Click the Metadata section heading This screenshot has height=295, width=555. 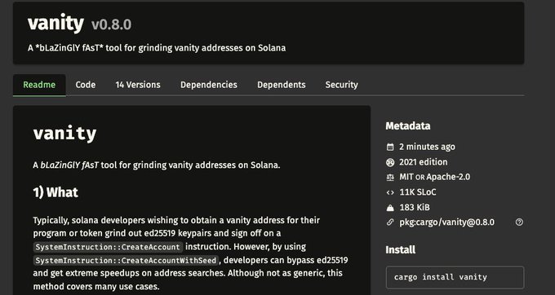408,126
